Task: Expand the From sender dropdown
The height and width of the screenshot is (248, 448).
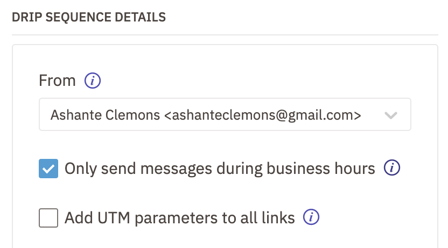Action: click(x=225, y=114)
